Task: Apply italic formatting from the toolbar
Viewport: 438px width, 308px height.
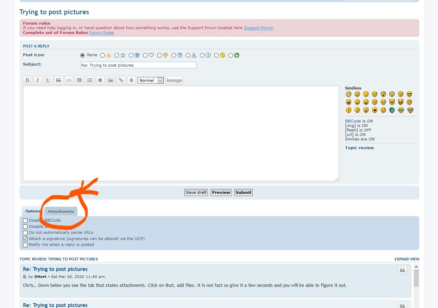Action: (x=38, y=80)
